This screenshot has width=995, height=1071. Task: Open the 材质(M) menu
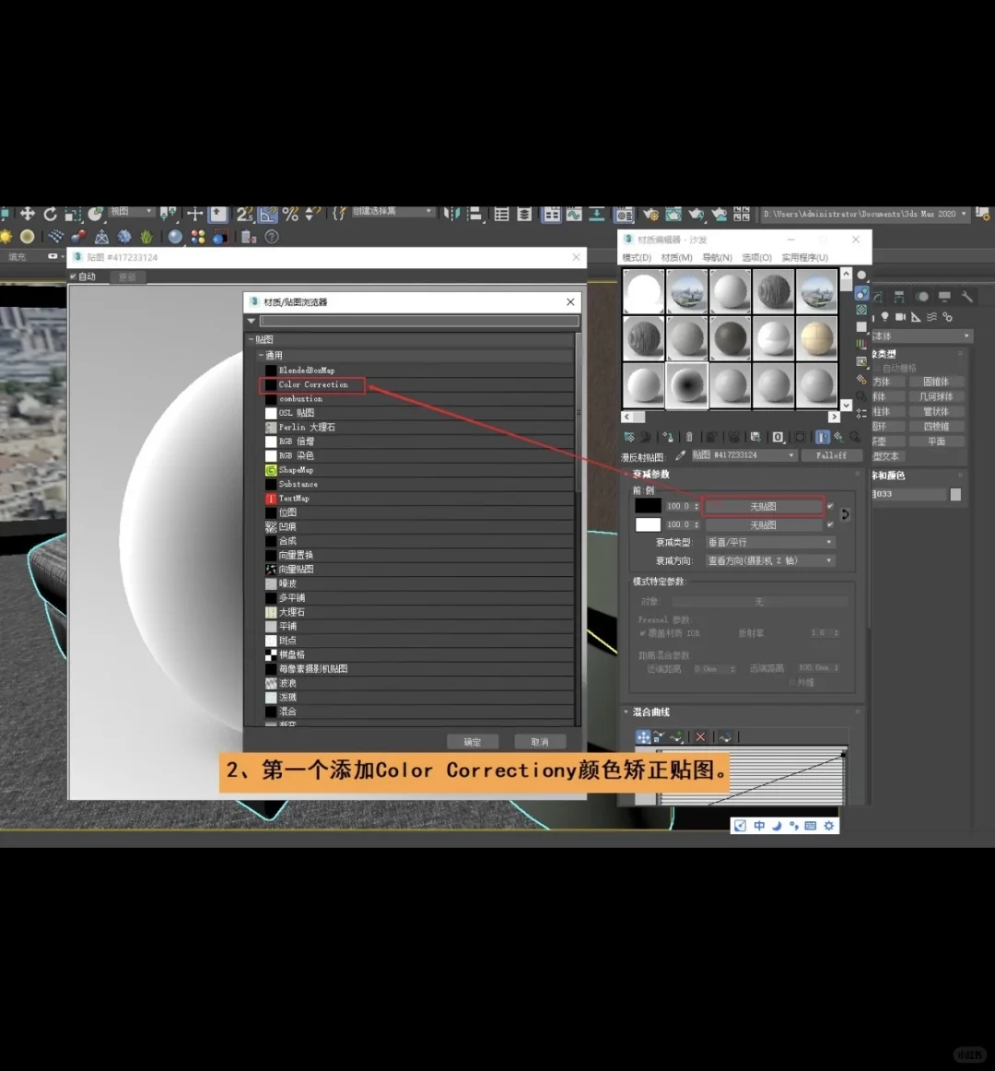coord(677,257)
